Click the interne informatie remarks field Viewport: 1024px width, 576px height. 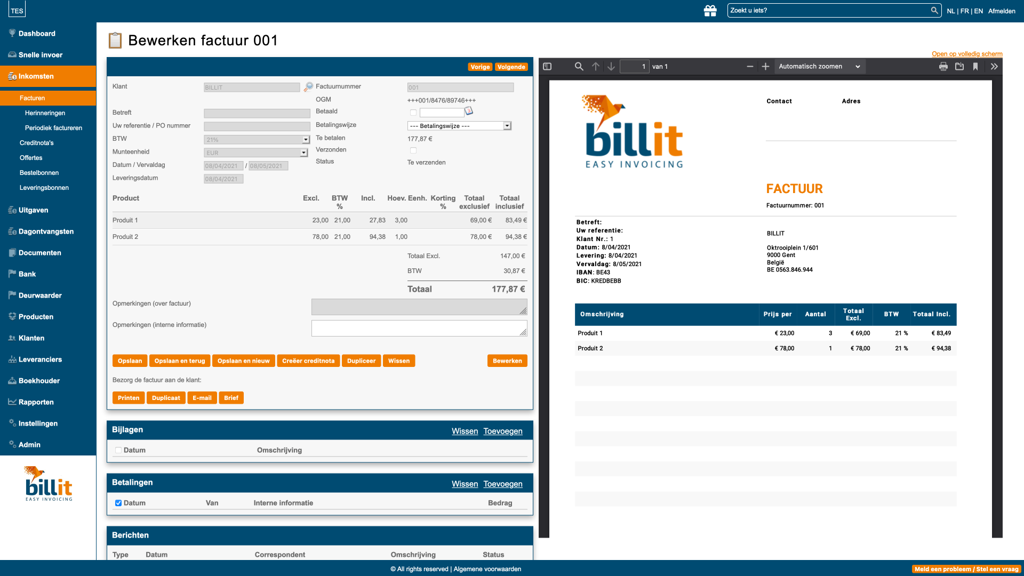419,328
